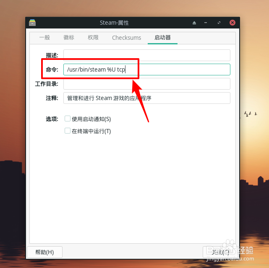The height and width of the screenshot is (268, 269).
Task: Enable 使用启动通知(S) checkbox
Action: click(68, 119)
